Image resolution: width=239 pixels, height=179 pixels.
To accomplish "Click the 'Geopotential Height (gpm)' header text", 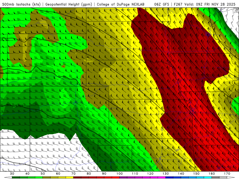I will click(x=69, y=4).
